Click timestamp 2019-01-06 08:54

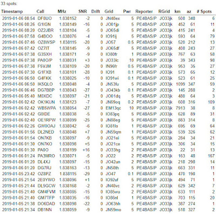point(18,18)
